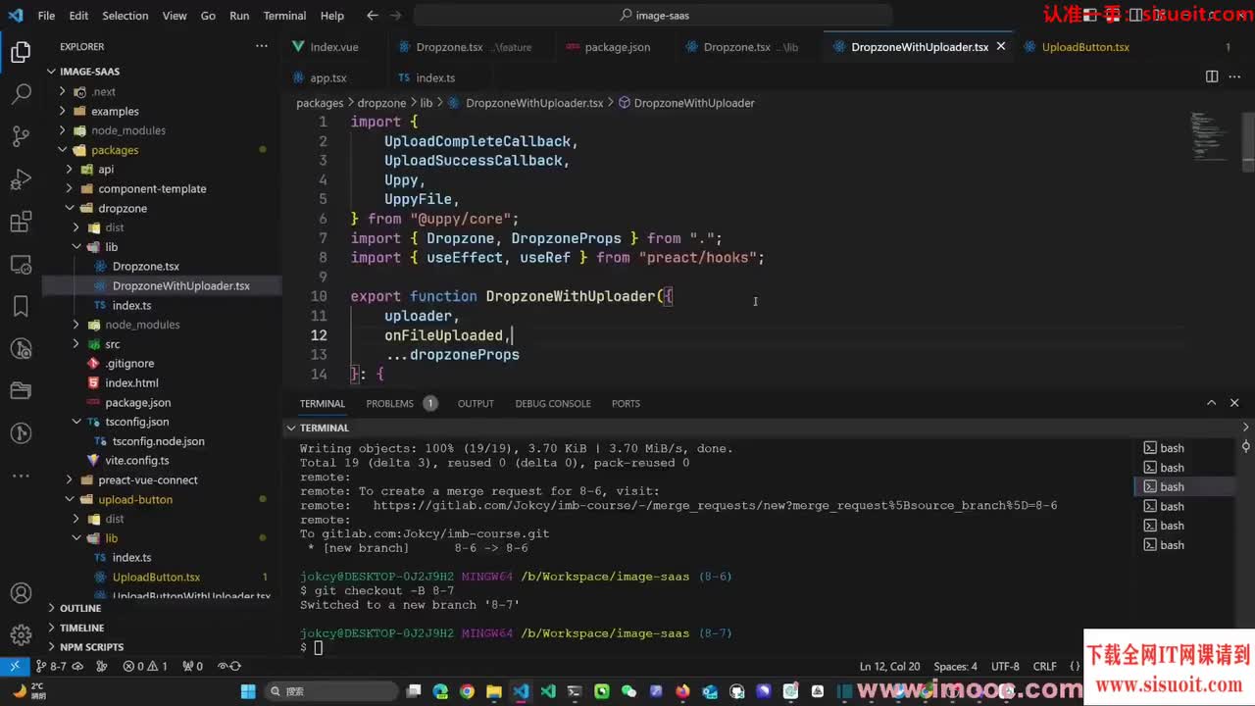
Task: Click the 8-7 branch indicator in status bar
Action: click(x=52, y=667)
